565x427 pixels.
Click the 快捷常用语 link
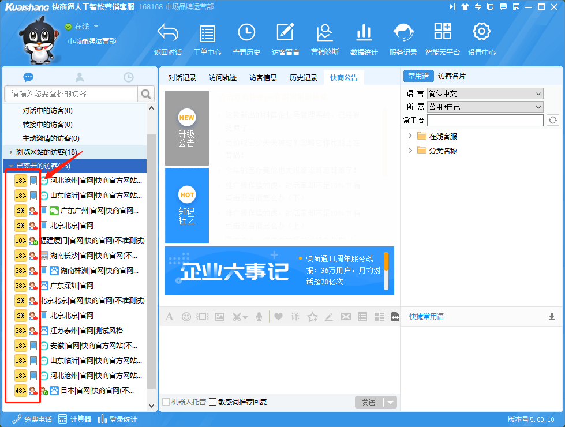[x=426, y=317]
